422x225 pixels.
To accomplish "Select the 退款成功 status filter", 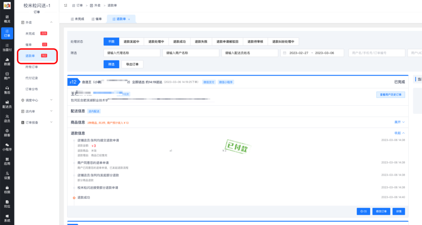I will pos(179,41).
